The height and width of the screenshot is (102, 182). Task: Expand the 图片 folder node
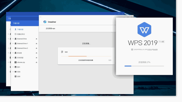pos(13,67)
